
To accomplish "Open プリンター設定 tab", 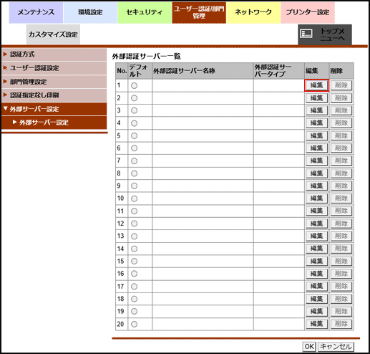I will 308,12.
